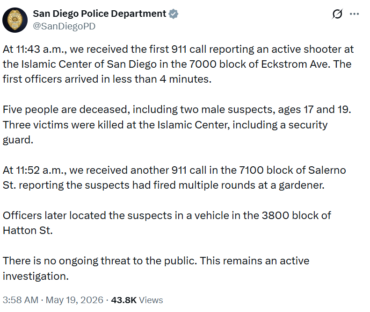Click the paragraph starting "Five people are deceased"
This screenshot has width=370, height=312.
[177, 125]
